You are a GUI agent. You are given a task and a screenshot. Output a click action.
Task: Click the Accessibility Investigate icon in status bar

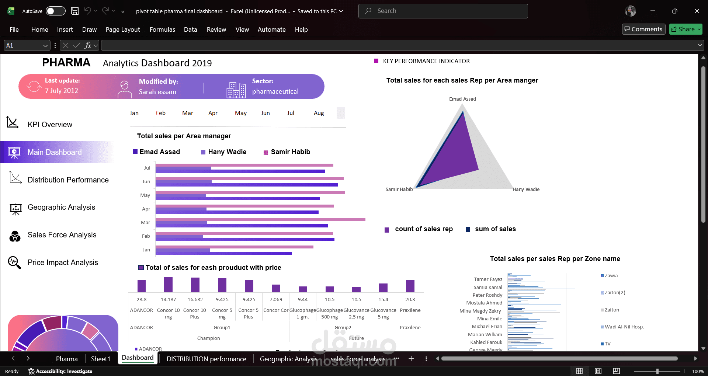[31, 371]
